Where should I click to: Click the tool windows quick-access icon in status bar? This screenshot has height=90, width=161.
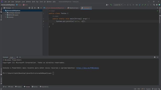1,89
